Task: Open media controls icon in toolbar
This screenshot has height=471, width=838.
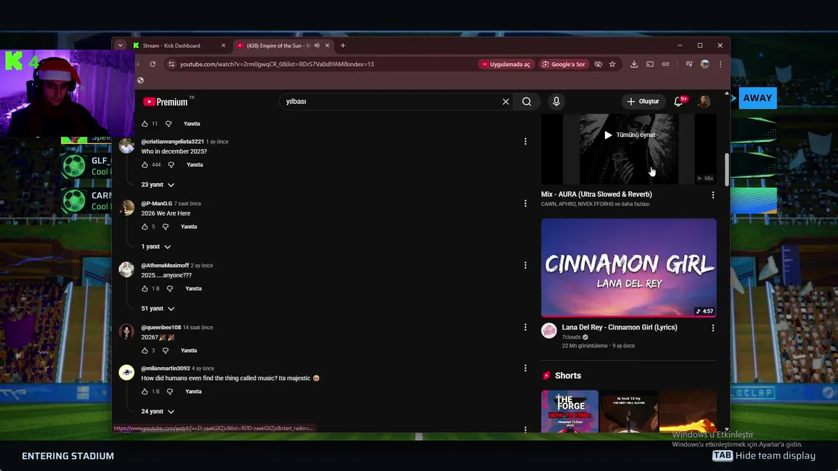Action: point(689,64)
